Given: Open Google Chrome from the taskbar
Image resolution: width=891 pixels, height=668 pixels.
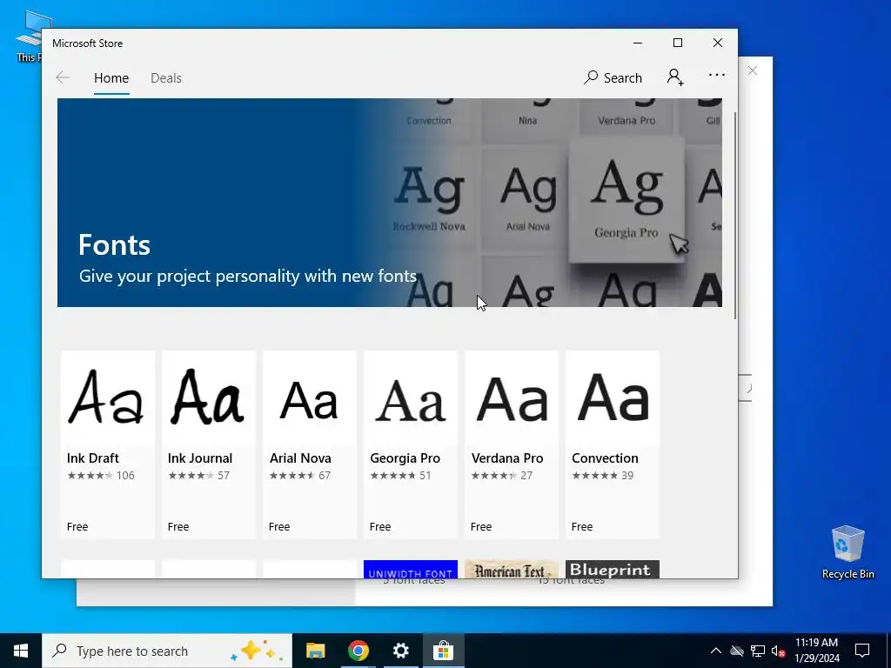Looking at the screenshot, I should point(358,651).
